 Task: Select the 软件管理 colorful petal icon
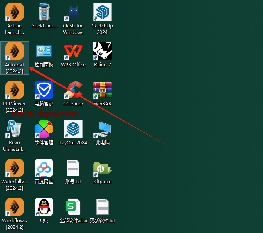click(44, 129)
